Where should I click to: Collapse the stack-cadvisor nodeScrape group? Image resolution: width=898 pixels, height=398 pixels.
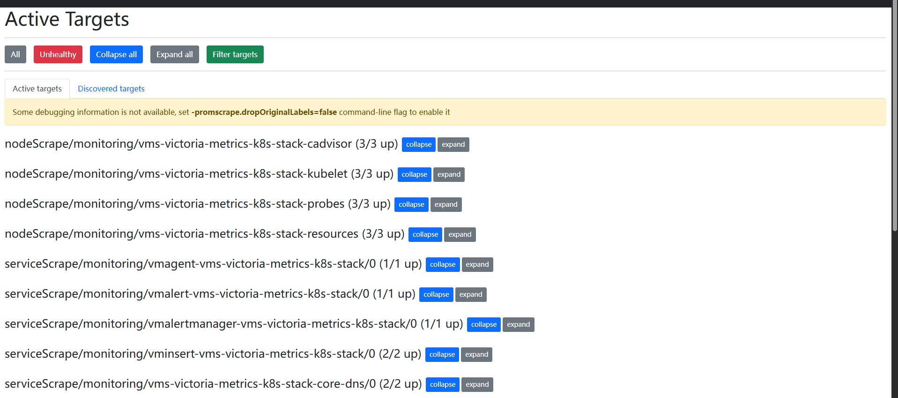[419, 144]
